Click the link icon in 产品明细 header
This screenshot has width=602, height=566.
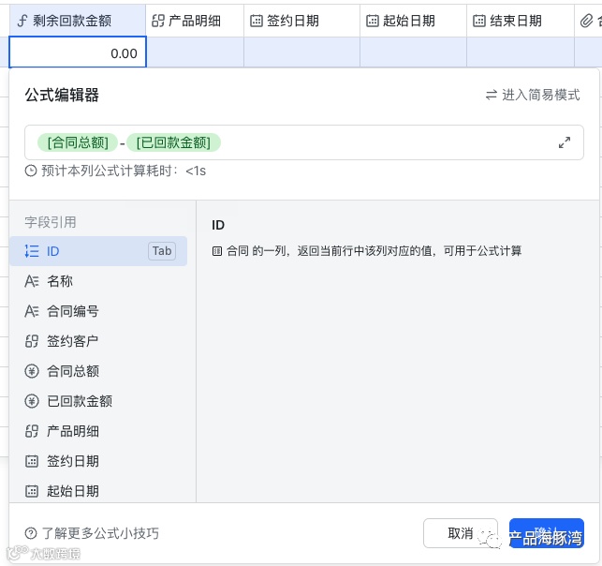point(158,21)
